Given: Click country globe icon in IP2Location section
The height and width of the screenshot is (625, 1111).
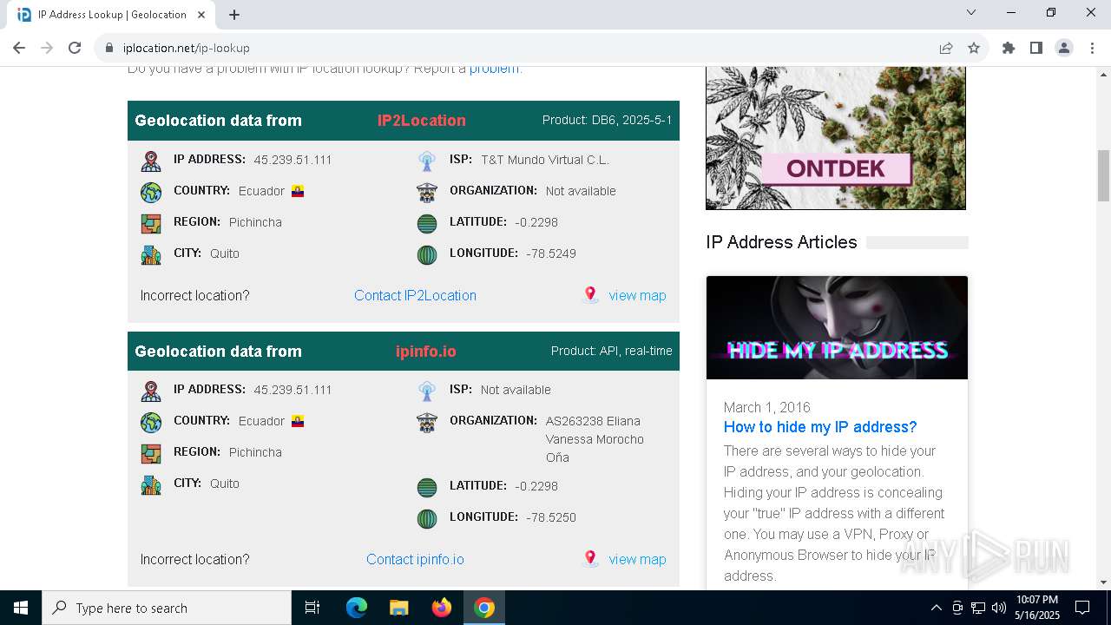Looking at the screenshot, I should [x=151, y=193].
